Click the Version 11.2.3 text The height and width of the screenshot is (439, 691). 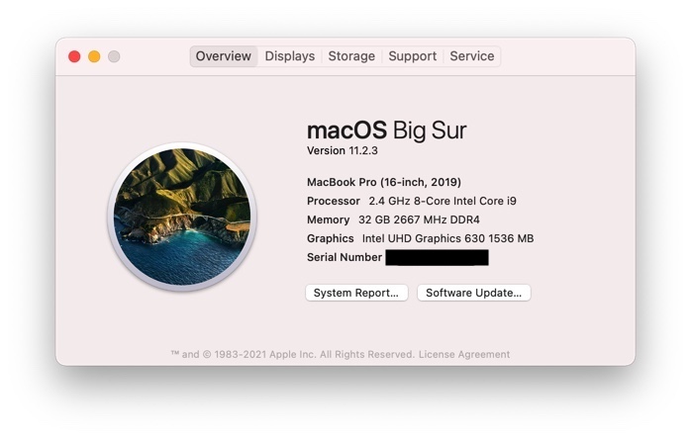pos(343,150)
